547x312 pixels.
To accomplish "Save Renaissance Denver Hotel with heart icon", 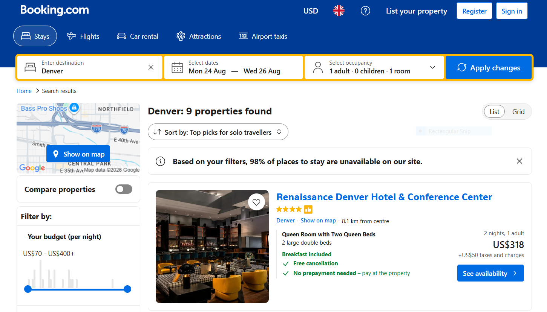I will 256,202.
